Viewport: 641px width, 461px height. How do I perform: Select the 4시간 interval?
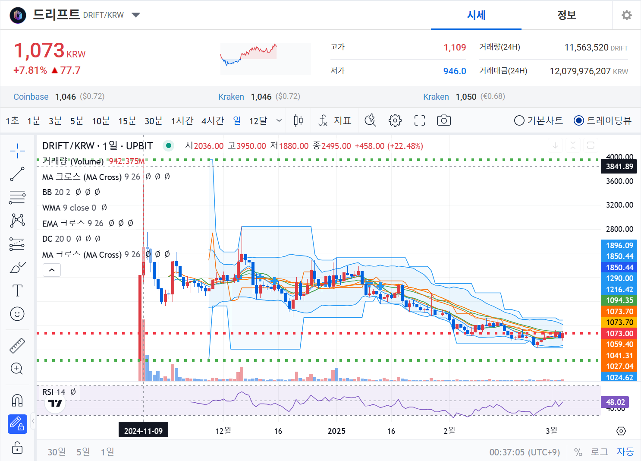[213, 120]
